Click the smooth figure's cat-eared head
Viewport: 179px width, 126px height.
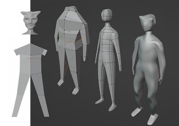147,23
